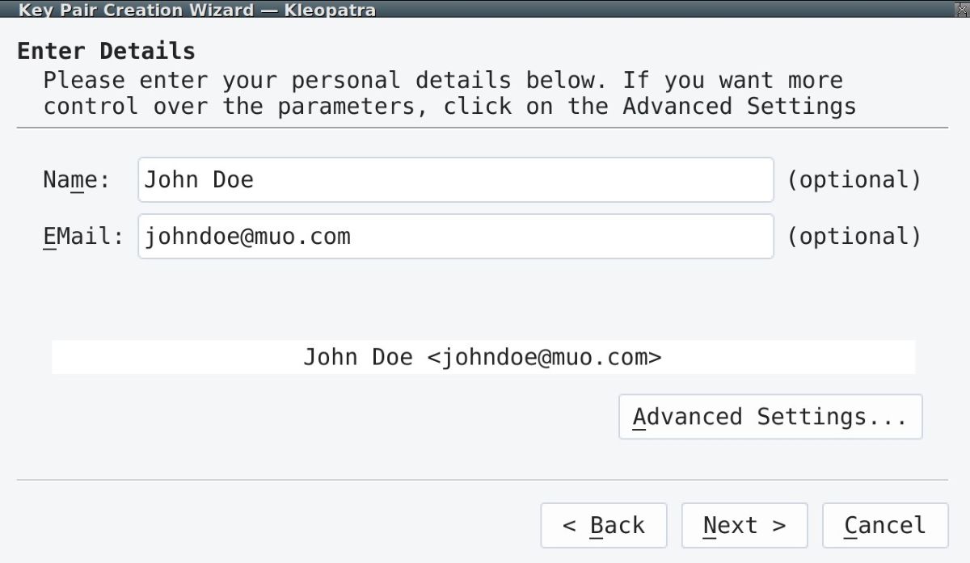The image size is (970, 563).
Task: Proceed with the Next button
Action: 744,526
